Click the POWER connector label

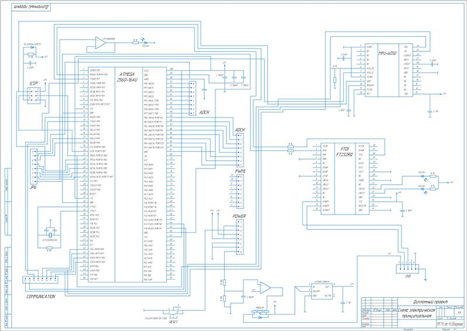(239, 216)
